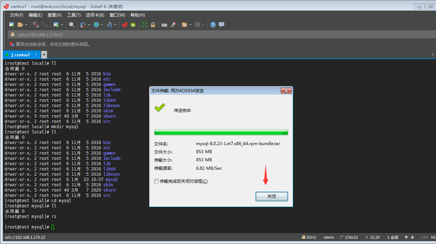Image resolution: width=436 pixels, height=244 pixels.
Task: Click the 关闭 button in transfer dialog
Action: tap(271, 196)
